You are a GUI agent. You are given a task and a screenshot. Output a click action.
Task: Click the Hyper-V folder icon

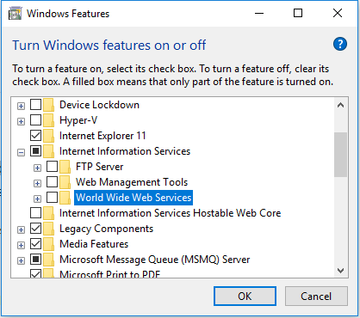point(49,120)
